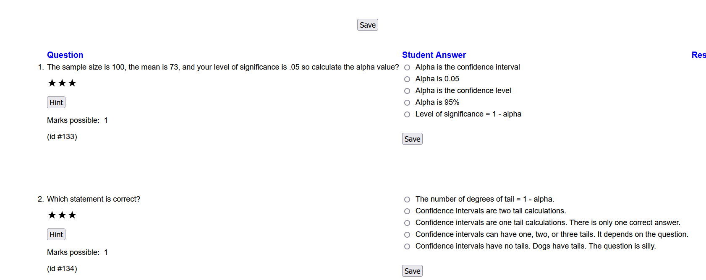The height and width of the screenshot is (280, 706).
Task: Save the answer for question 1
Action: (x=412, y=138)
